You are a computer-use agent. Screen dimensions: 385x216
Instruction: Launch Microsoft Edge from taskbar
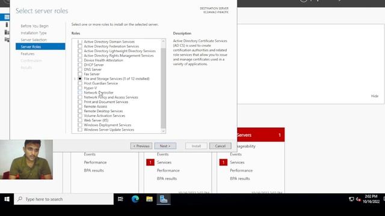(x=135, y=199)
